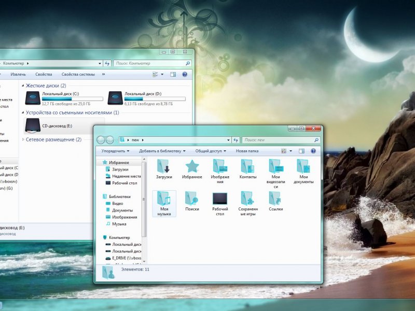415x311 pixels.
Task: Click view mode icon in the new window
Action: pos(284,151)
